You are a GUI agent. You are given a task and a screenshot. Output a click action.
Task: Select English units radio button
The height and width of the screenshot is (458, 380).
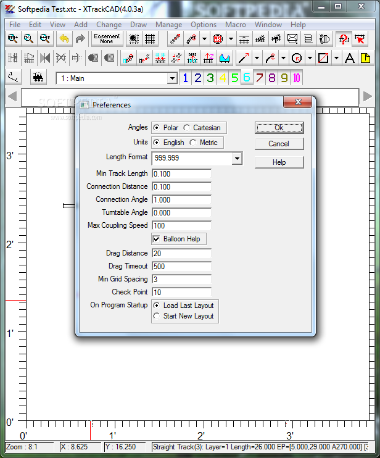pos(157,143)
